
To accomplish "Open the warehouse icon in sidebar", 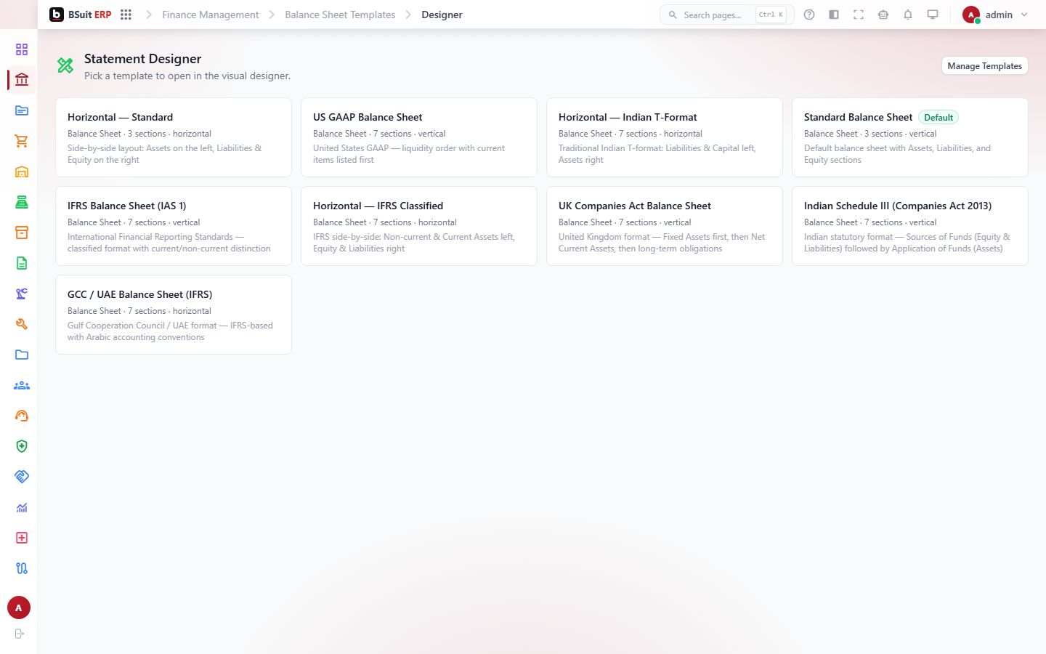I will click(x=22, y=171).
